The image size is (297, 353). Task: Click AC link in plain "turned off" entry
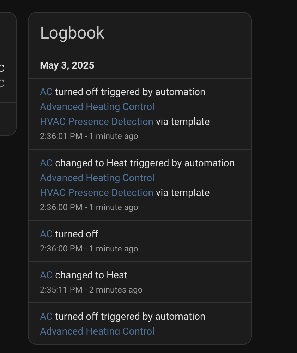pyautogui.click(x=46, y=234)
